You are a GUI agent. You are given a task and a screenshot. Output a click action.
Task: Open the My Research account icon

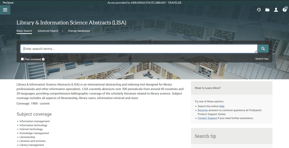coord(276,10)
